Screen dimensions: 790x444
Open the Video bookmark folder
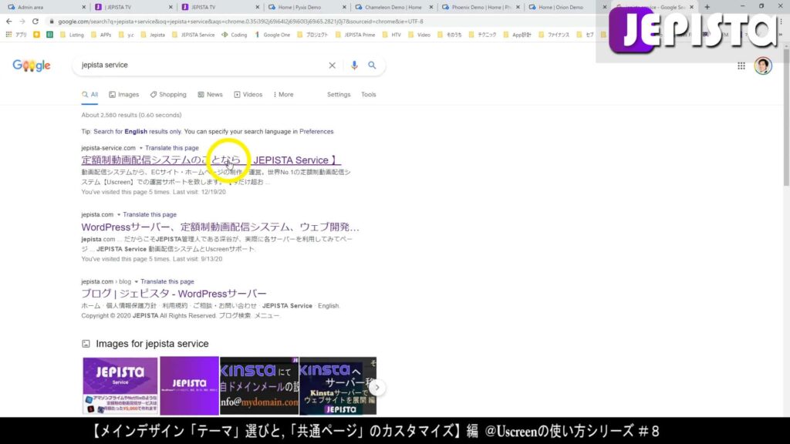[419, 35]
